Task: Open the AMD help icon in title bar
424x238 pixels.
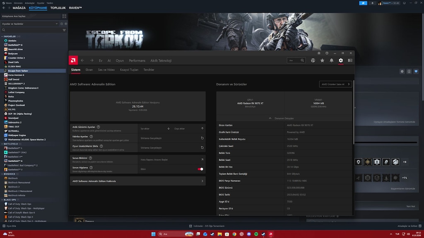Action: tap(327, 53)
